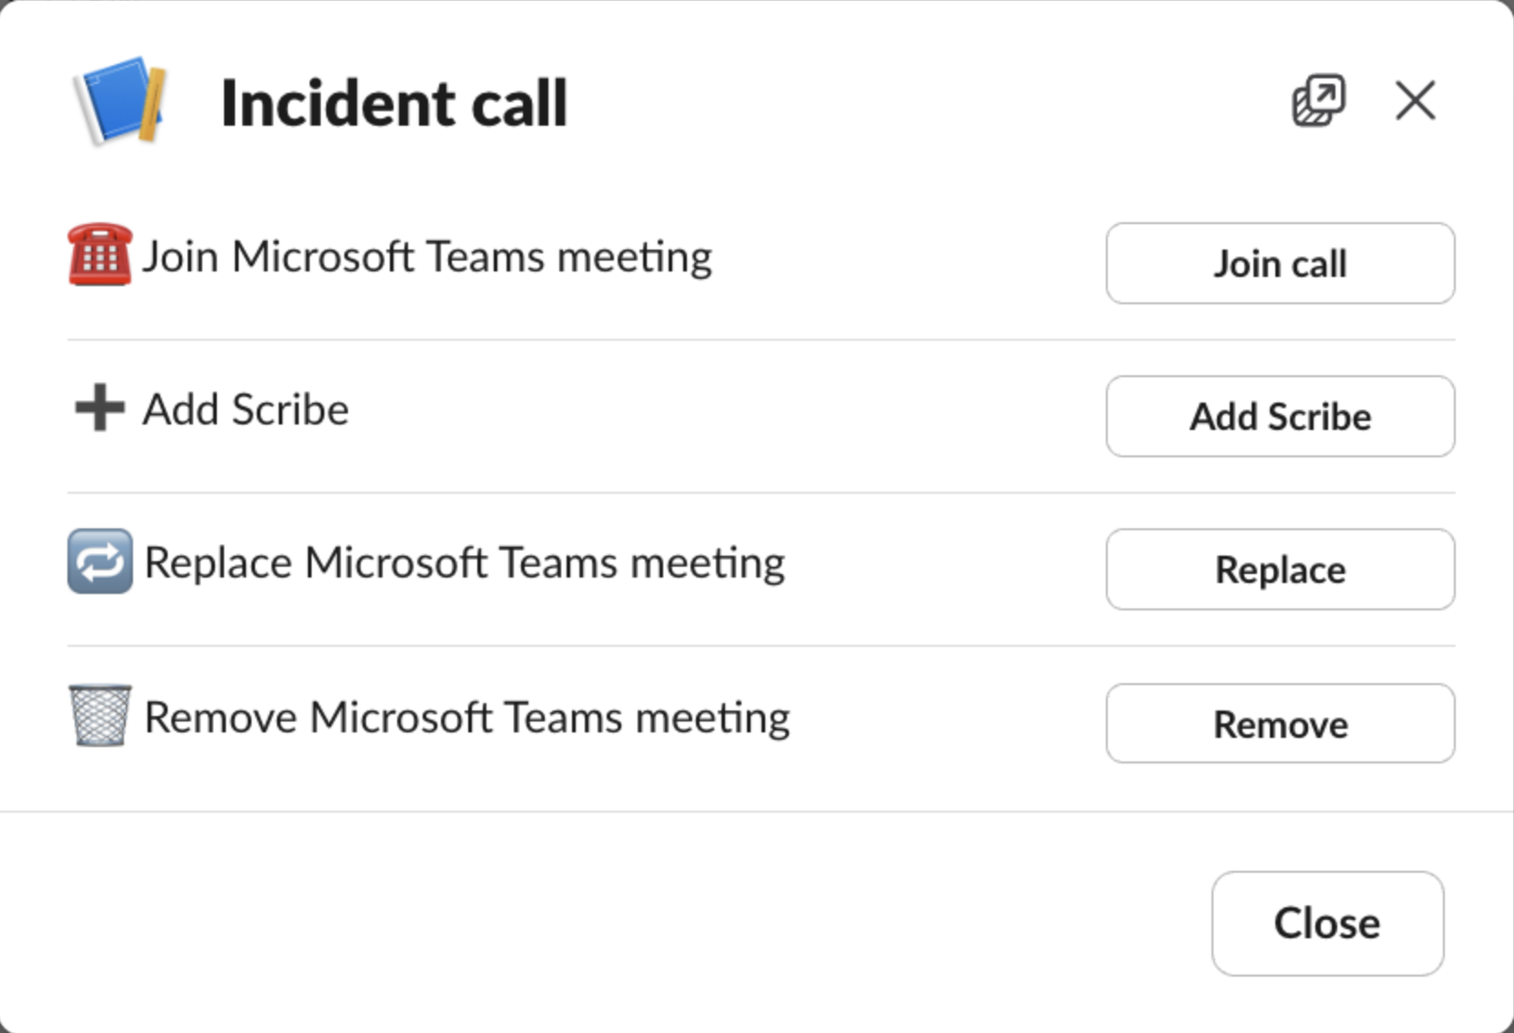Click the blue repeat arrows icon
The image size is (1514, 1033).
pyautogui.click(x=100, y=561)
